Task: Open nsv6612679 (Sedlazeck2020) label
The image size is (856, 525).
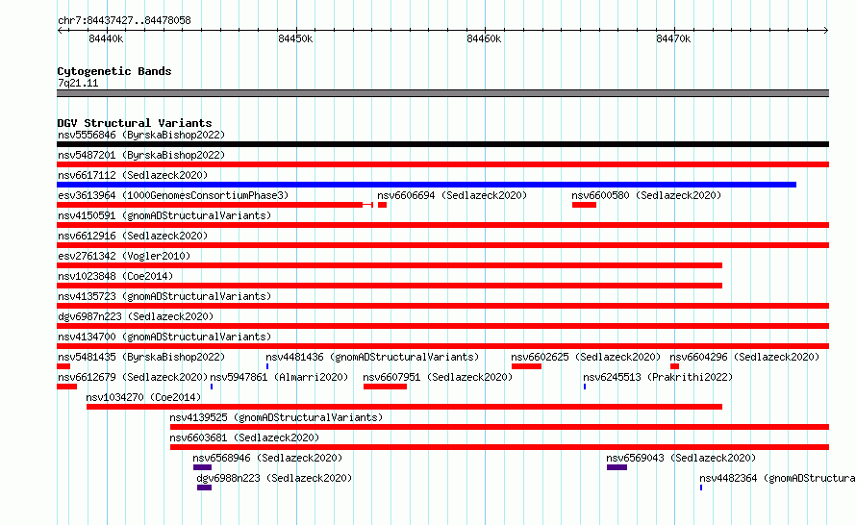Action: pyautogui.click(x=133, y=377)
